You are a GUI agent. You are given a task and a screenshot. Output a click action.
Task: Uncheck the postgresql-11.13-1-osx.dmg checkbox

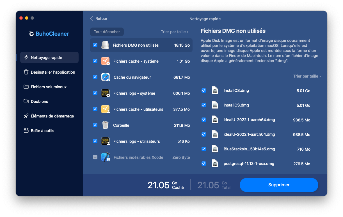click(204, 163)
